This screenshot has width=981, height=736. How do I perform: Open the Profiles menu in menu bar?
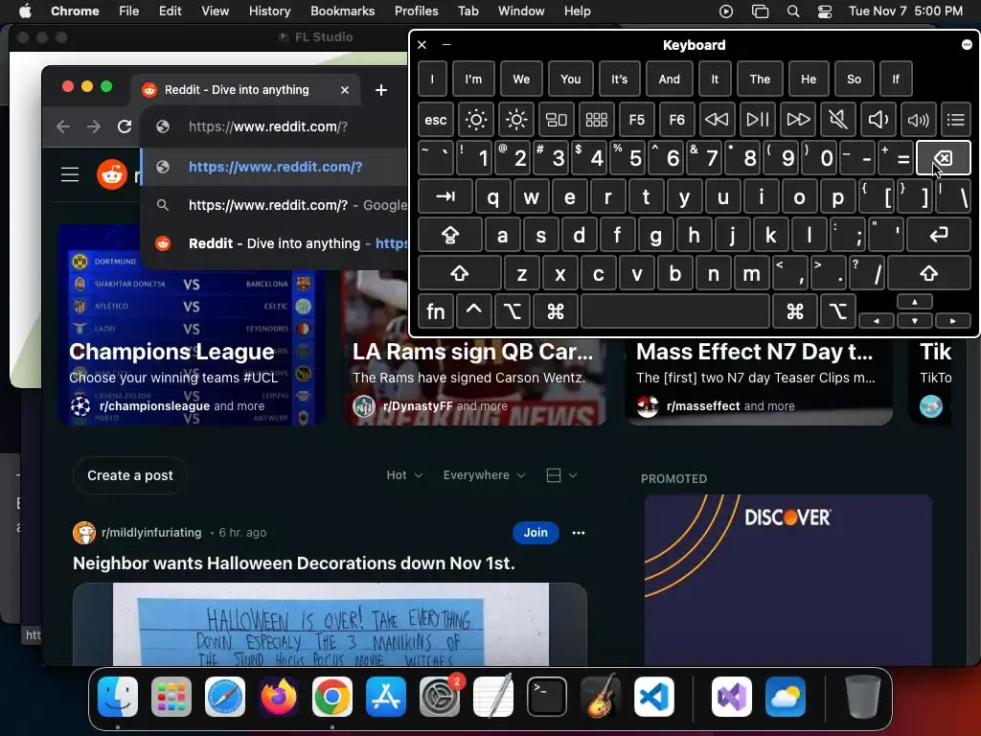coord(416,11)
